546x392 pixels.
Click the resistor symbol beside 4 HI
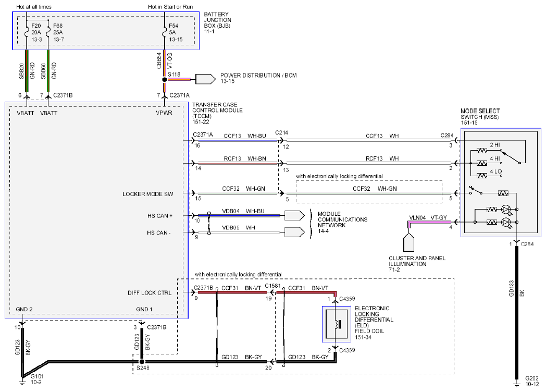(481, 163)
